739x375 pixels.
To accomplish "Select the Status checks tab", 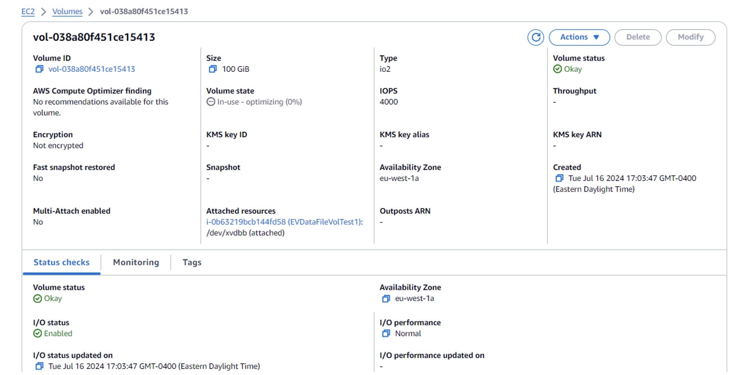I will 61,262.
